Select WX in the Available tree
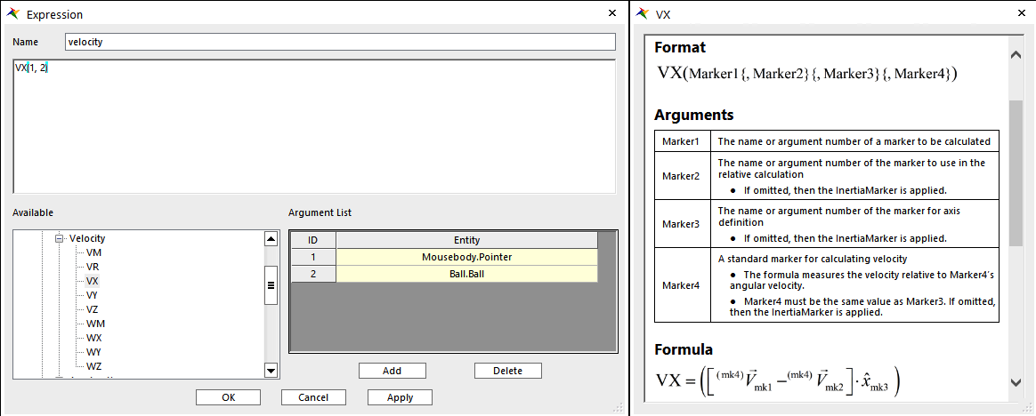1036x416 pixels. [x=94, y=338]
